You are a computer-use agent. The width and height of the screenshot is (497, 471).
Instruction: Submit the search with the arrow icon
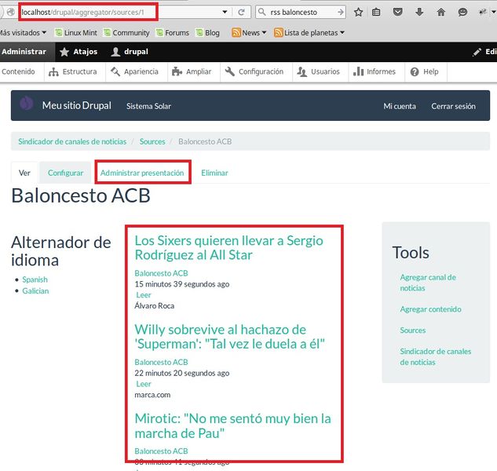click(x=341, y=12)
